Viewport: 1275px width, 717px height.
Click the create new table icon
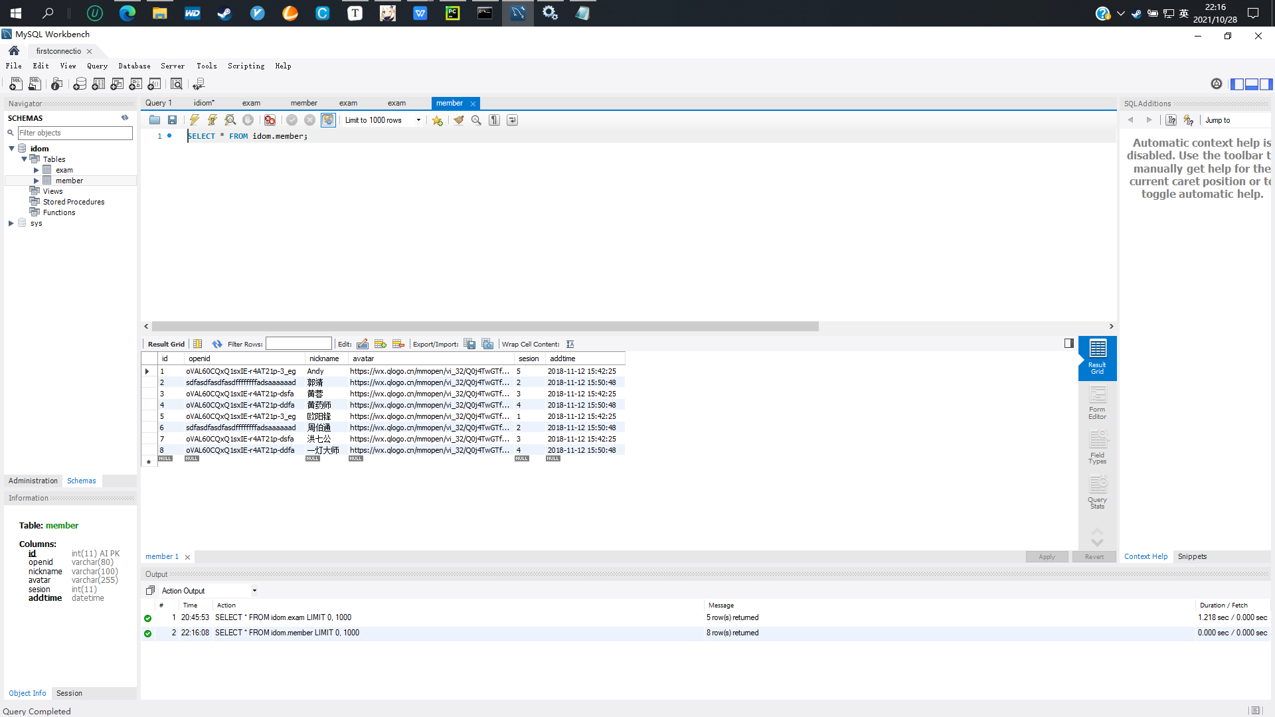(98, 84)
